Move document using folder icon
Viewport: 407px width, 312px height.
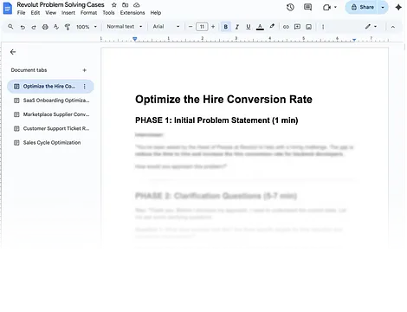point(125,5)
